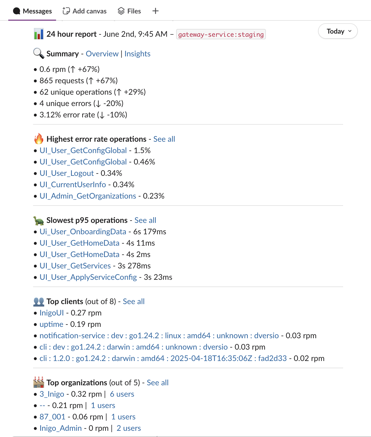Open the Insights link
Viewport: 371px width, 437px height.
click(x=137, y=54)
